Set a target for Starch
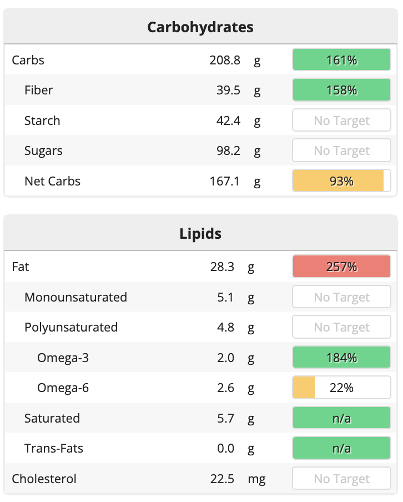Screen dimensions: 403x502 (x=341, y=121)
